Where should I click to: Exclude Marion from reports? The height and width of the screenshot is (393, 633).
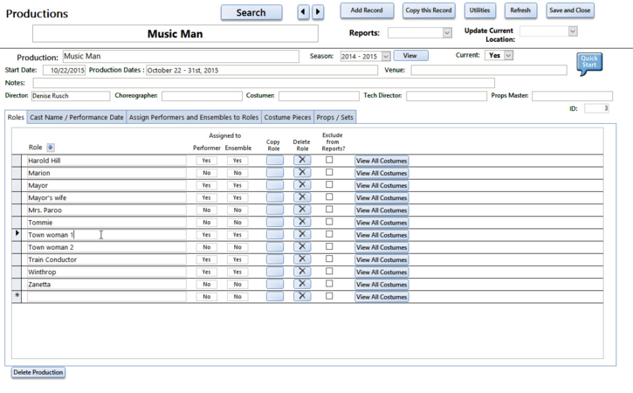(329, 172)
